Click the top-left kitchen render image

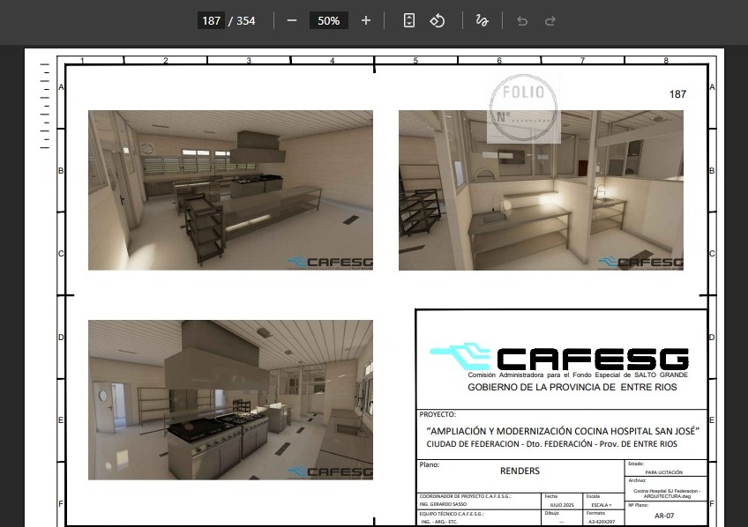(x=230, y=189)
